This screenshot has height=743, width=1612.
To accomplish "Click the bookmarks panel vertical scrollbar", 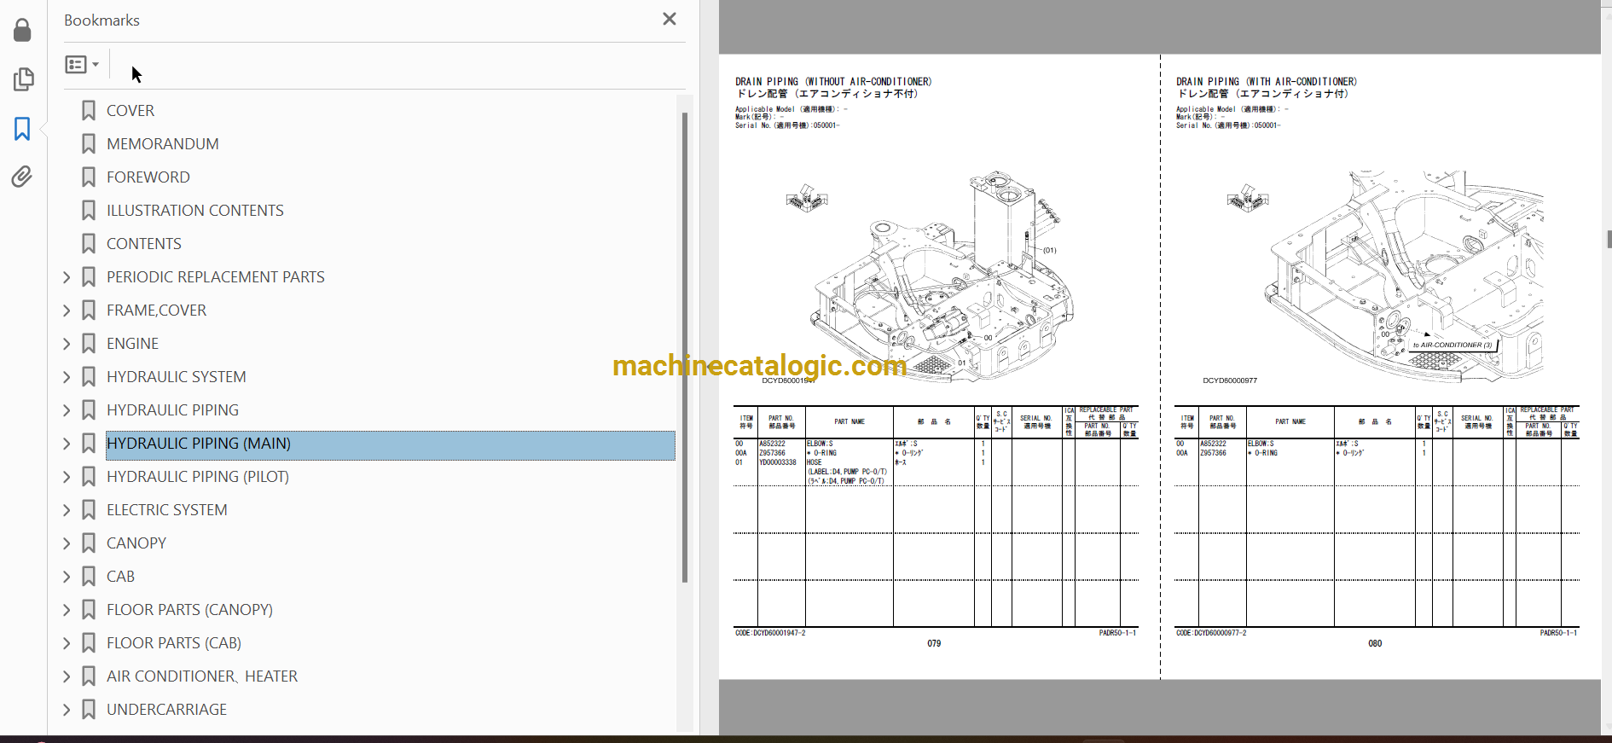I will pos(685,347).
